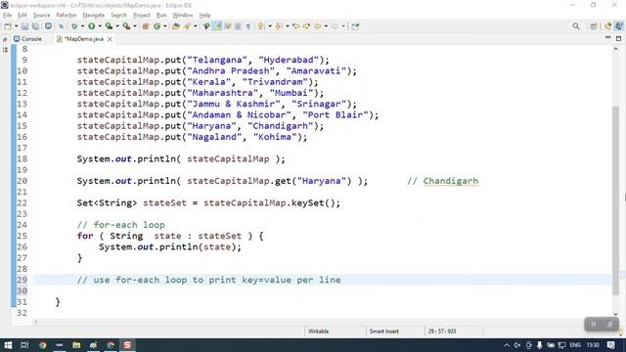The image size is (626, 352).
Task: Close the MapDemo.java tab
Action: (x=110, y=39)
